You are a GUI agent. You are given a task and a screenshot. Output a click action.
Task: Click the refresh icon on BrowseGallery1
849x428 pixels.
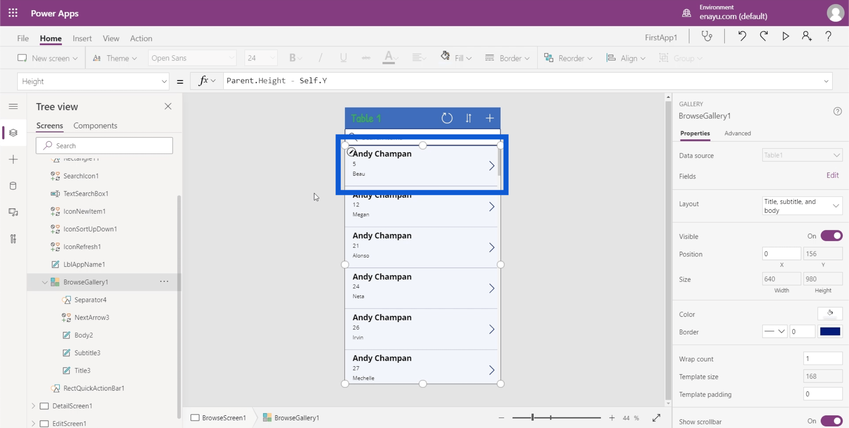tap(447, 118)
